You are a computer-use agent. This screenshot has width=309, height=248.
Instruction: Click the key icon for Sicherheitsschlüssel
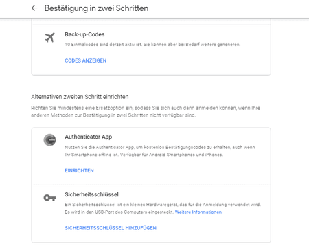pyautogui.click(x=49, y=198)
